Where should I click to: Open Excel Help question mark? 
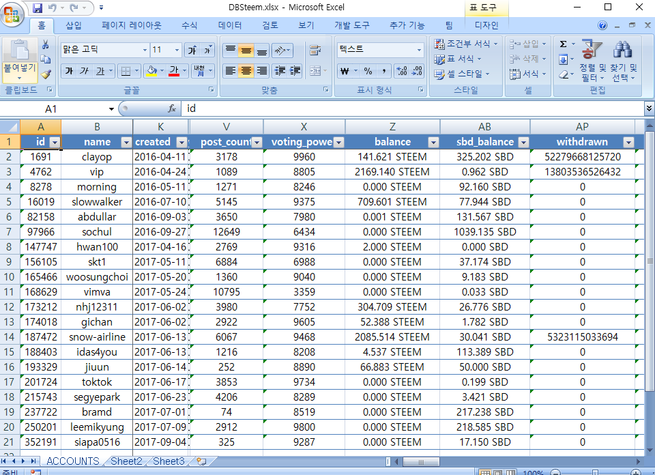(x=602, y=25)
